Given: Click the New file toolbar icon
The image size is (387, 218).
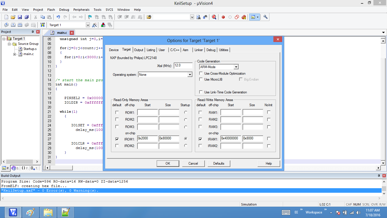Looking at the screenshot, I should [x=6, y=17].
